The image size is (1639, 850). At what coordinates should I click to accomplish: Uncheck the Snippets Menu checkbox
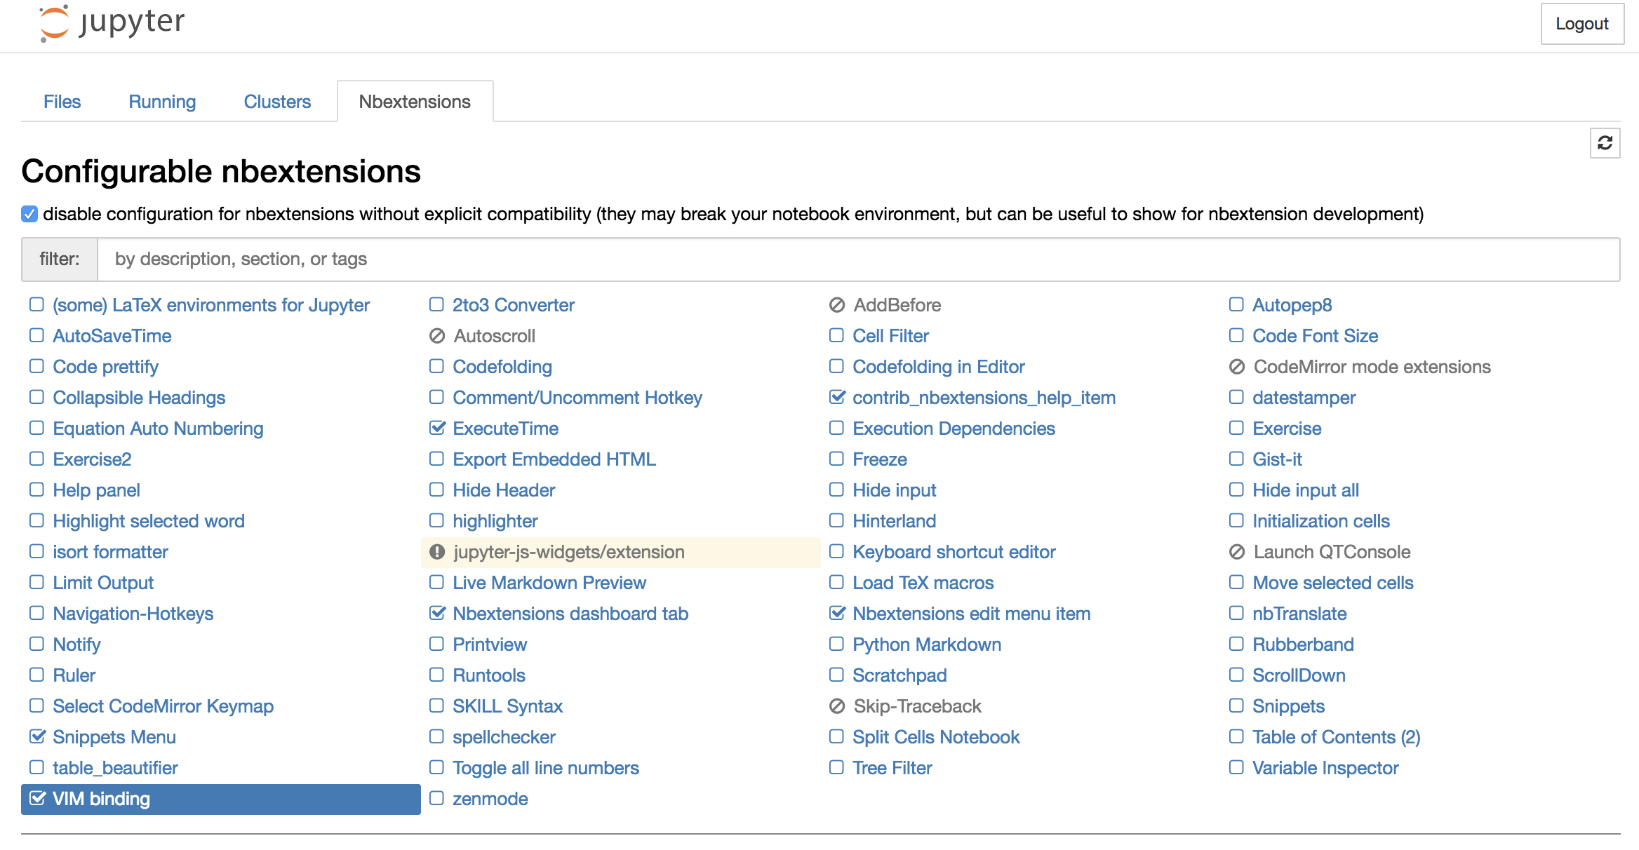[37, 736]
